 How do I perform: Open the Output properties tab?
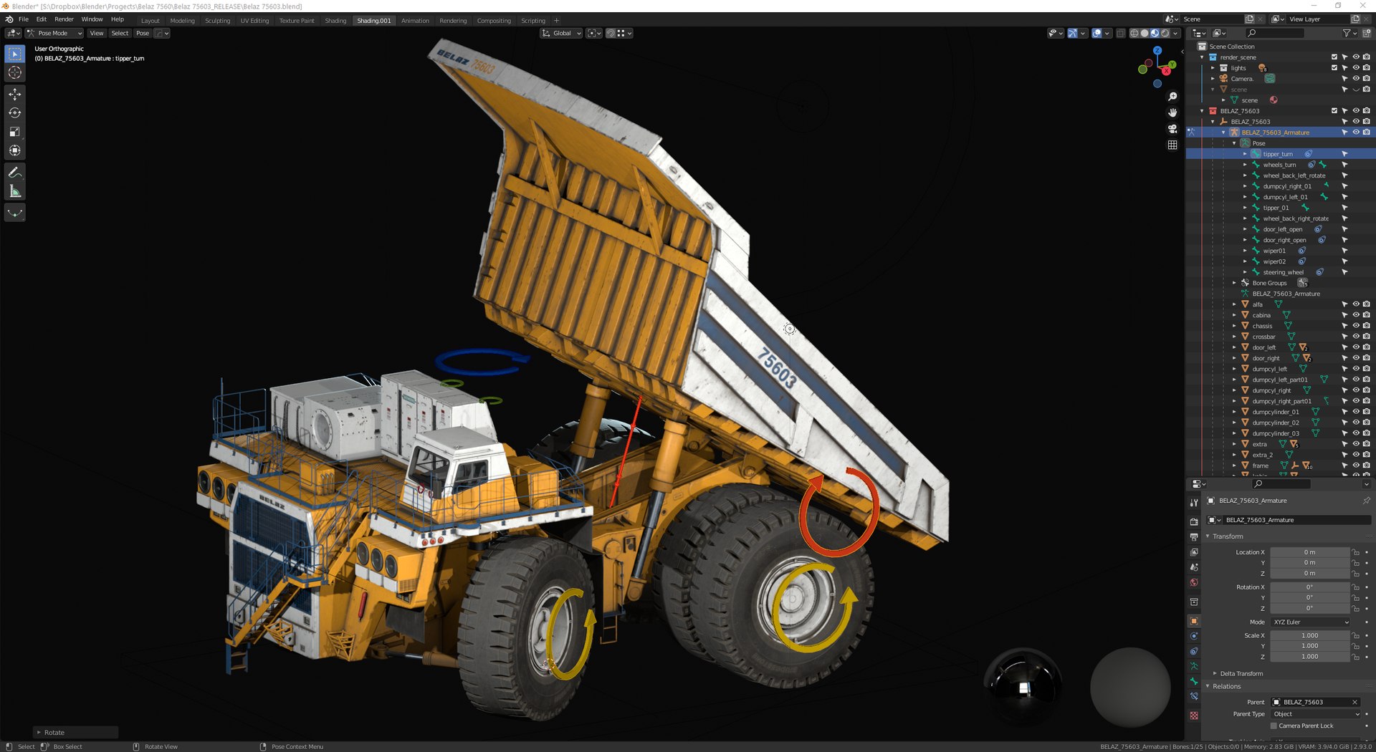coord(1194,536)
